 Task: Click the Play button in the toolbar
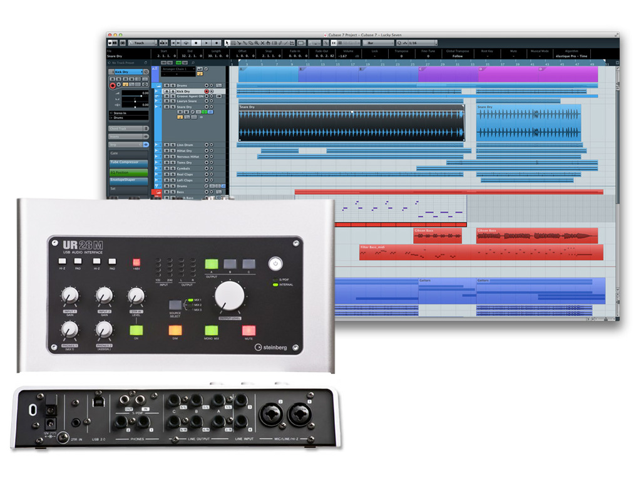tap(207, 43)
